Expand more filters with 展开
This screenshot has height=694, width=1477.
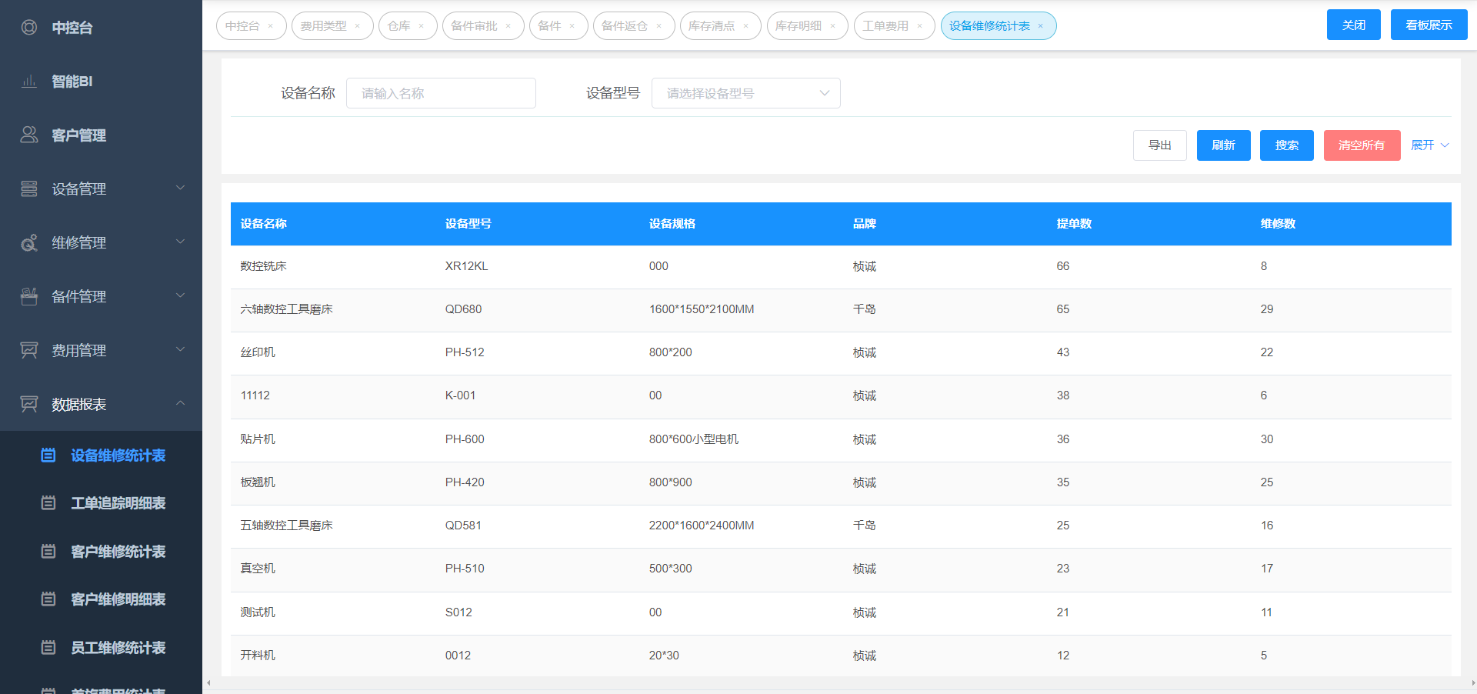[x=1429, y=145]
